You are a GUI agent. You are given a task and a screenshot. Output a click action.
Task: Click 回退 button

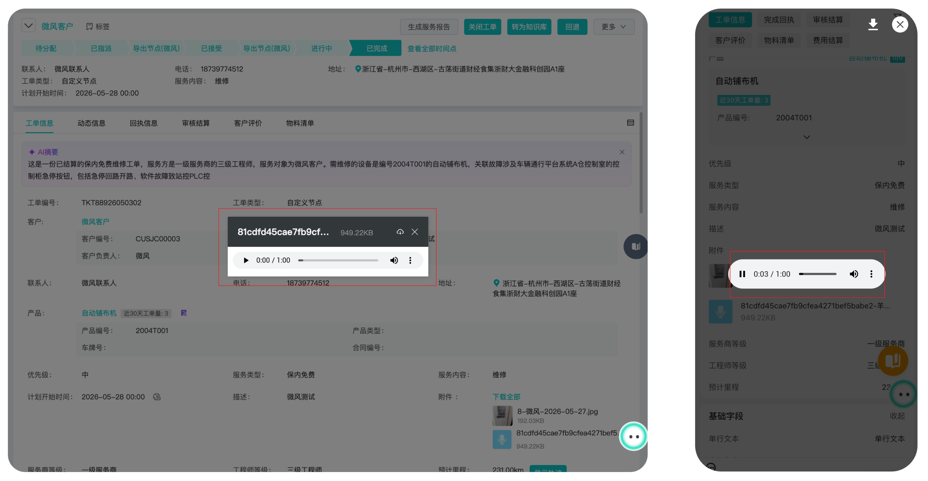(x=572, y=27)
